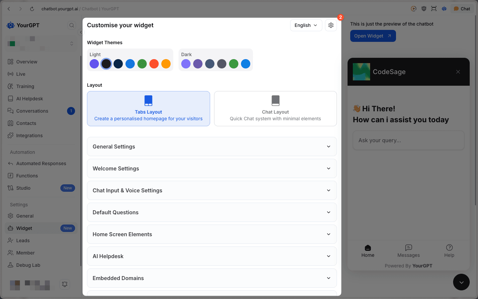Select the green Light theme color swatch
This screenshot has height=299, width=478.
pos(142,63)
